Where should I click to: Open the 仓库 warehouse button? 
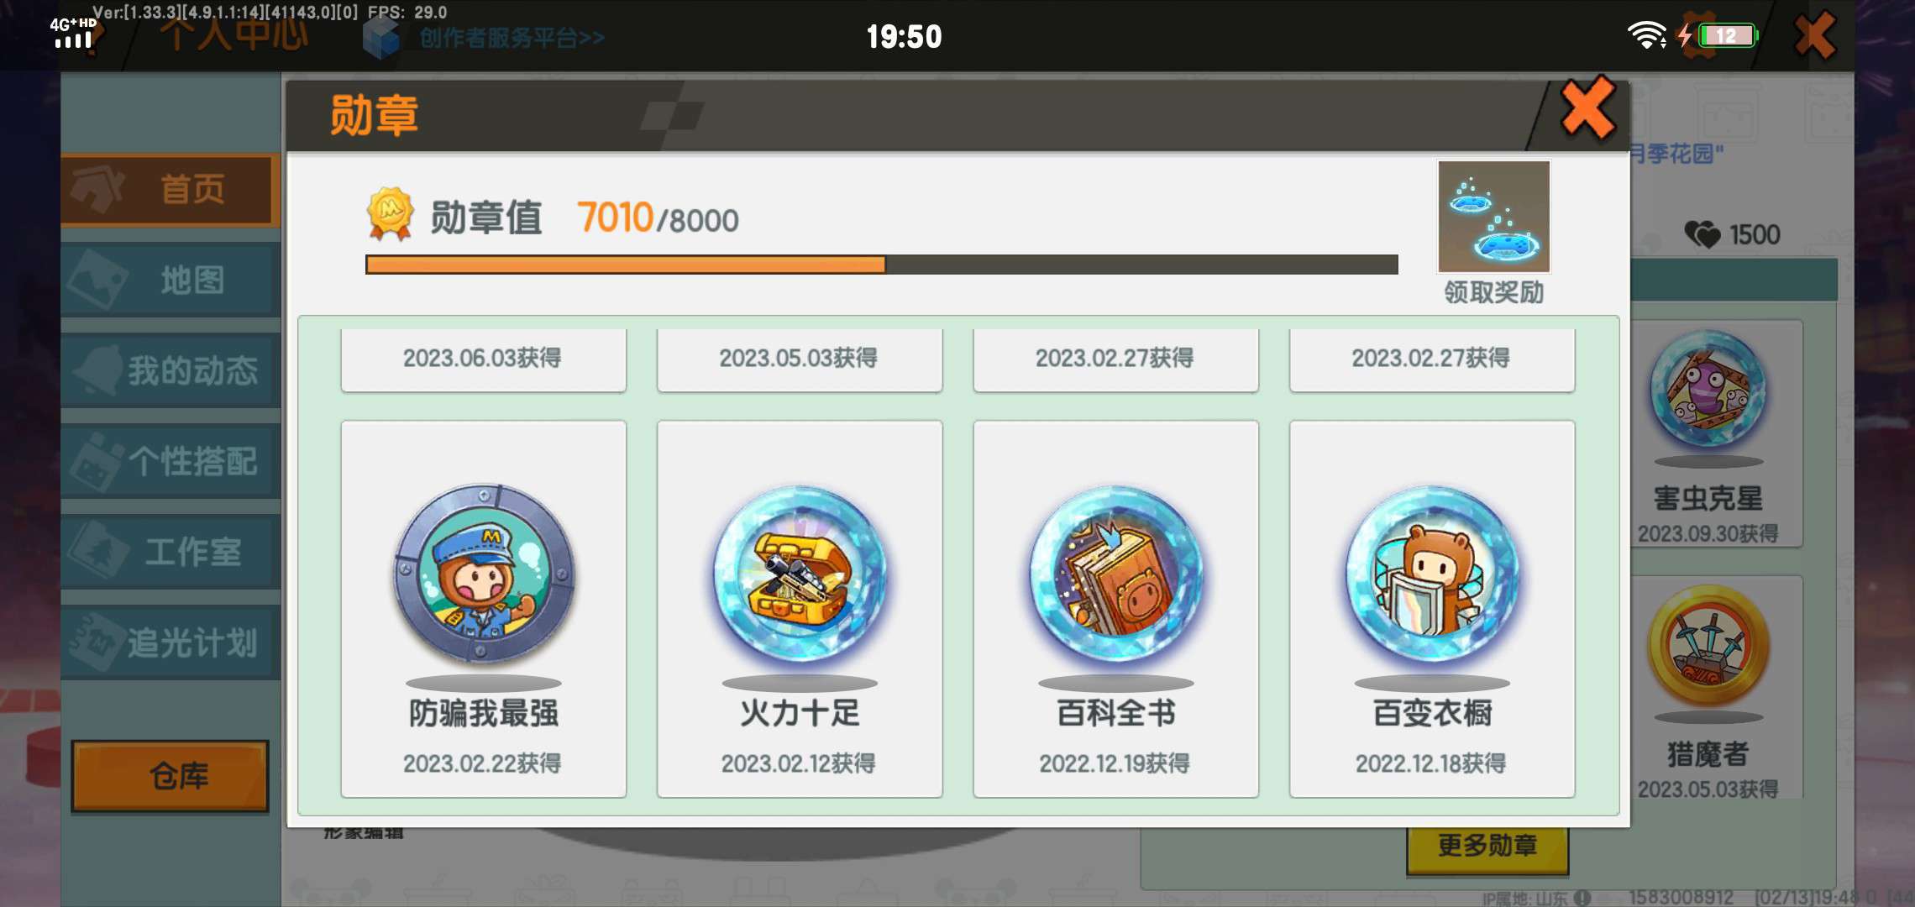click(x=171, y=776)
